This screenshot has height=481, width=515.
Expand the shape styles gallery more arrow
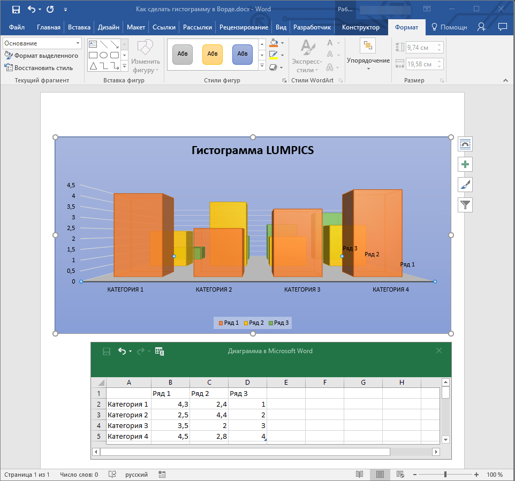point(262,66)
